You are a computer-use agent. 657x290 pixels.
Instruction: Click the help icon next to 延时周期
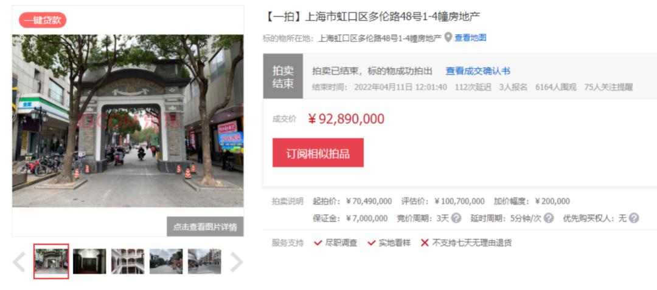(x=549, y=218)
